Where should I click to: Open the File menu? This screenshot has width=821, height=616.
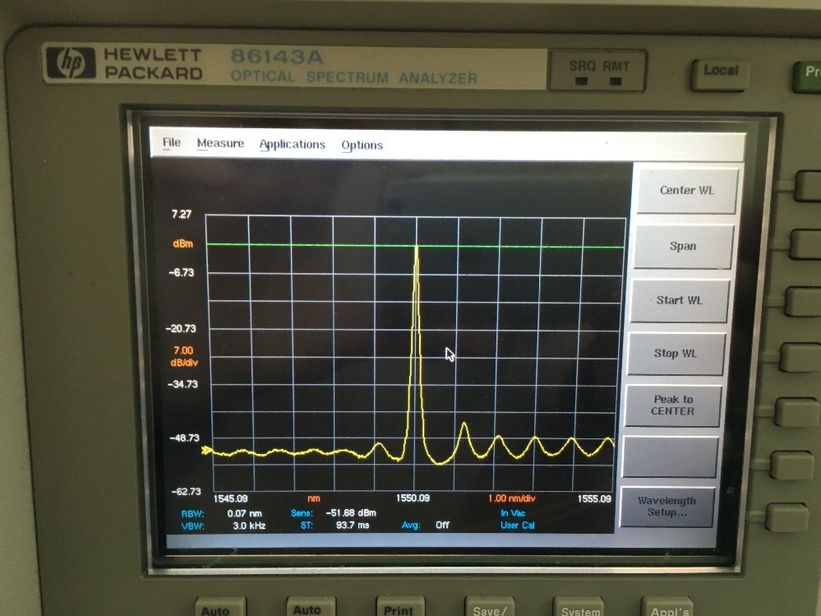[171, 142]
